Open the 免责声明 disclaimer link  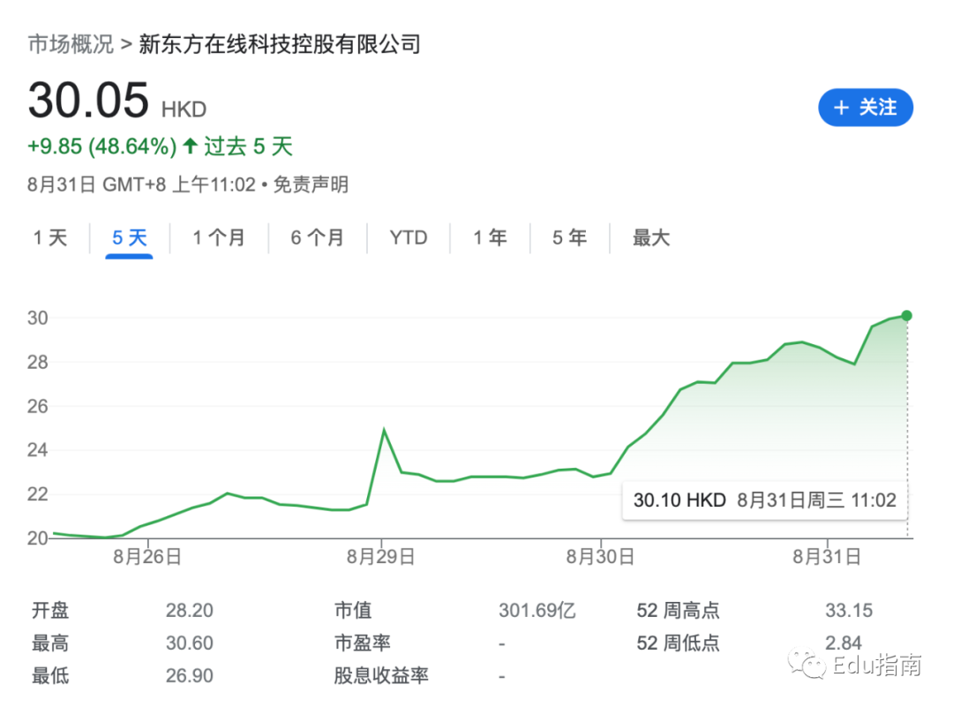pos(311,184)
